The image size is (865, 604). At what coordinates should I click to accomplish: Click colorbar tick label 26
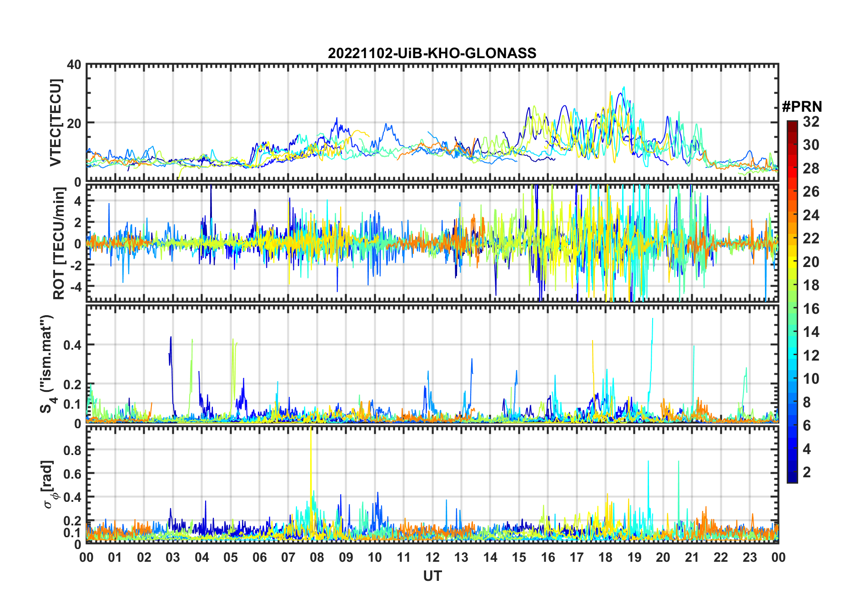[x=811, y=192]
